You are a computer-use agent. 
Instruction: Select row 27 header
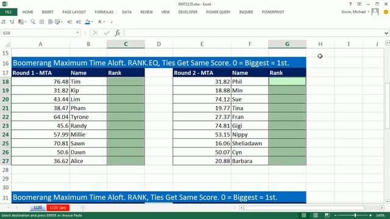click(5, 161)
